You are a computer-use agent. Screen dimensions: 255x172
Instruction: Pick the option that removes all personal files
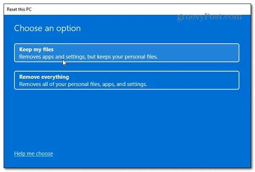127,80
